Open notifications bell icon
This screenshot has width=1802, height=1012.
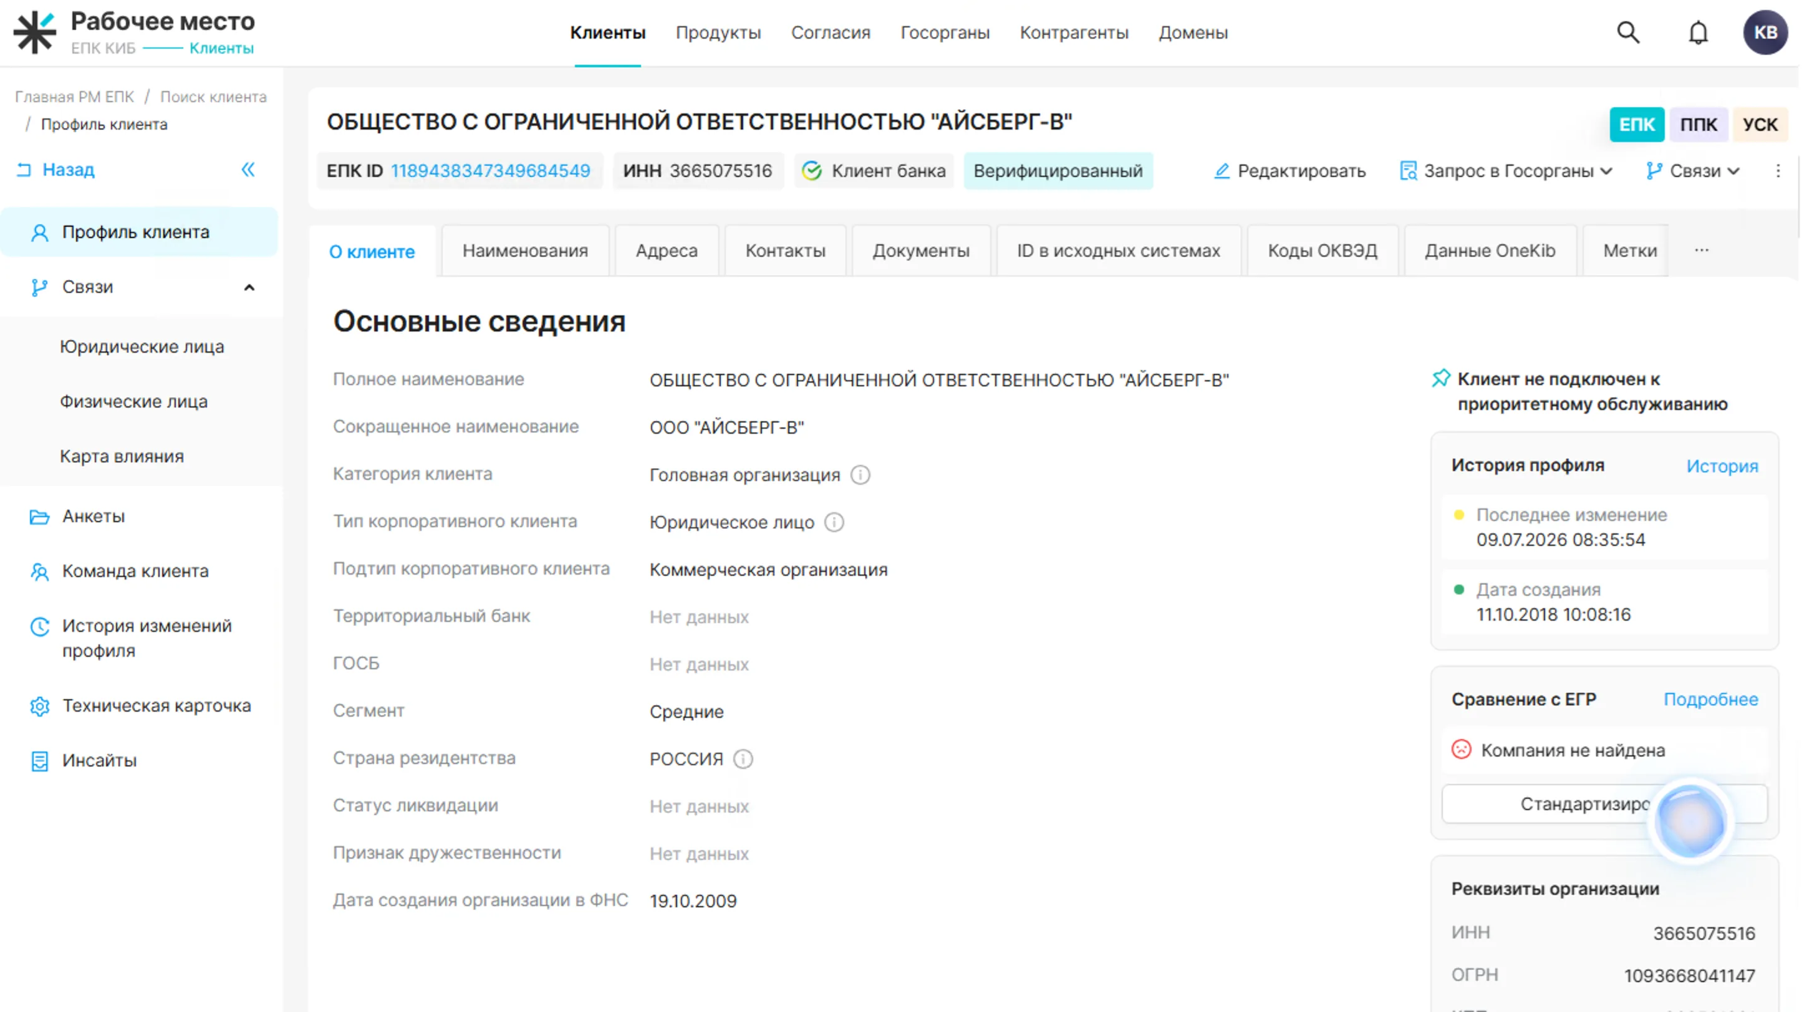1698,32
